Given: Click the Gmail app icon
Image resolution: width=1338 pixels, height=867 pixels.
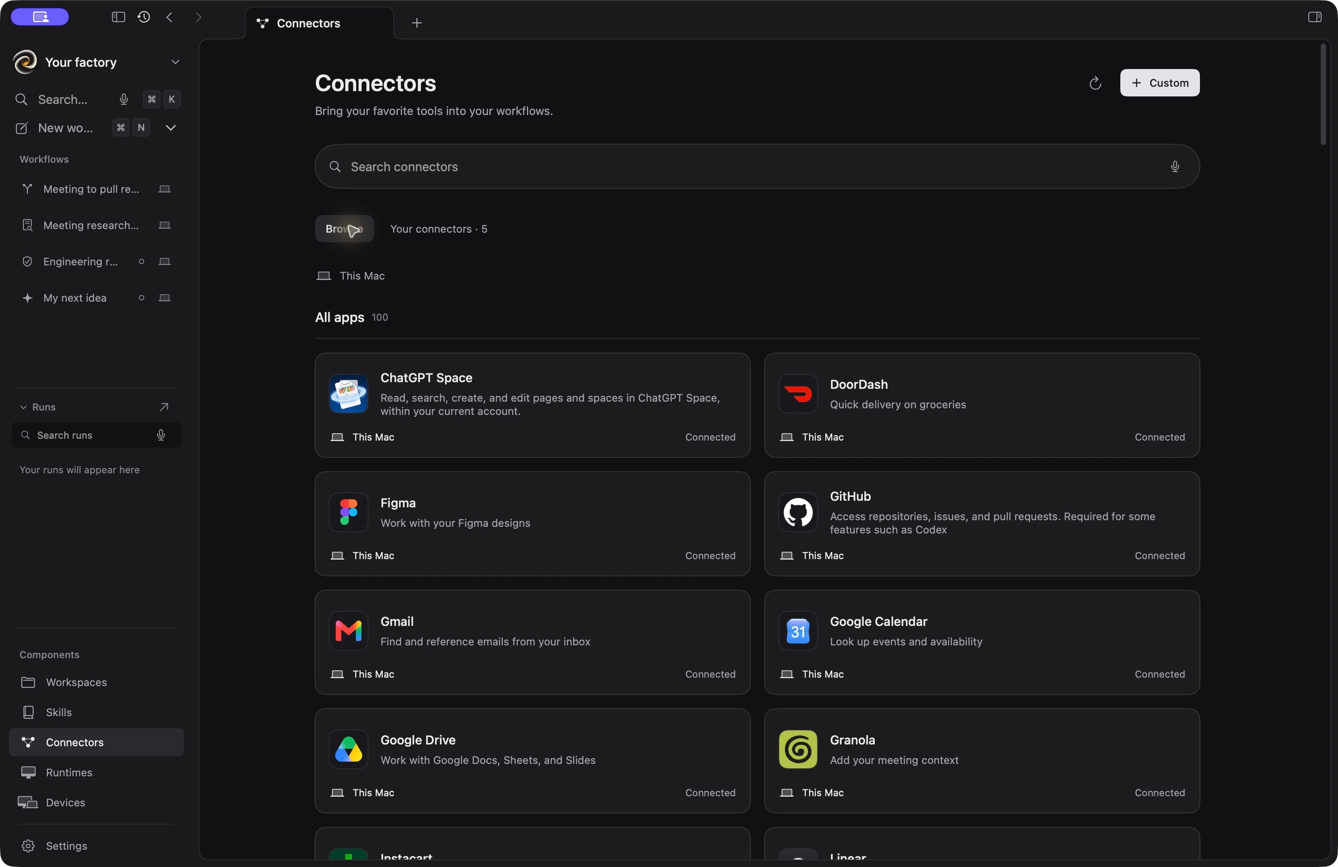Looking at the screenshot, I should tap(349, 631).
